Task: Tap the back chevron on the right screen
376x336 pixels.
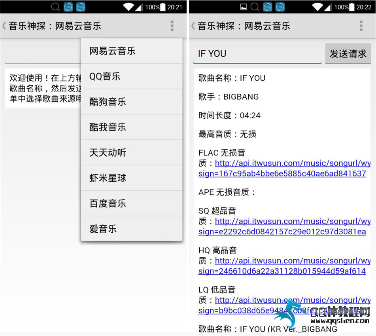Action: [193, 26]
